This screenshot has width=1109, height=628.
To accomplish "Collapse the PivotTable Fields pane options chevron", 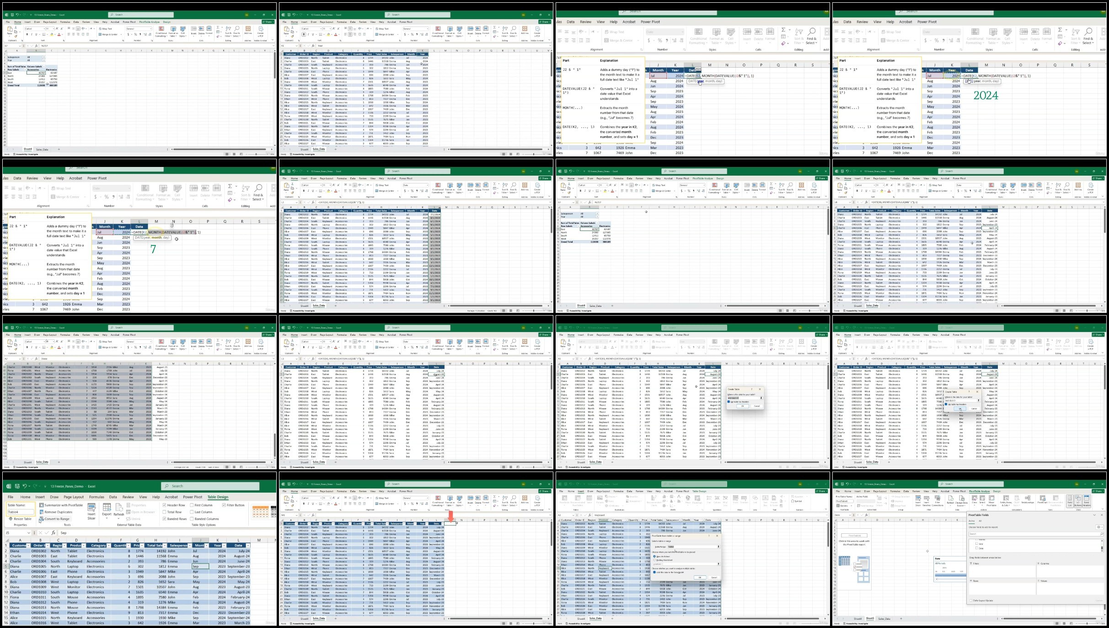I will (x=1094, y=515).
